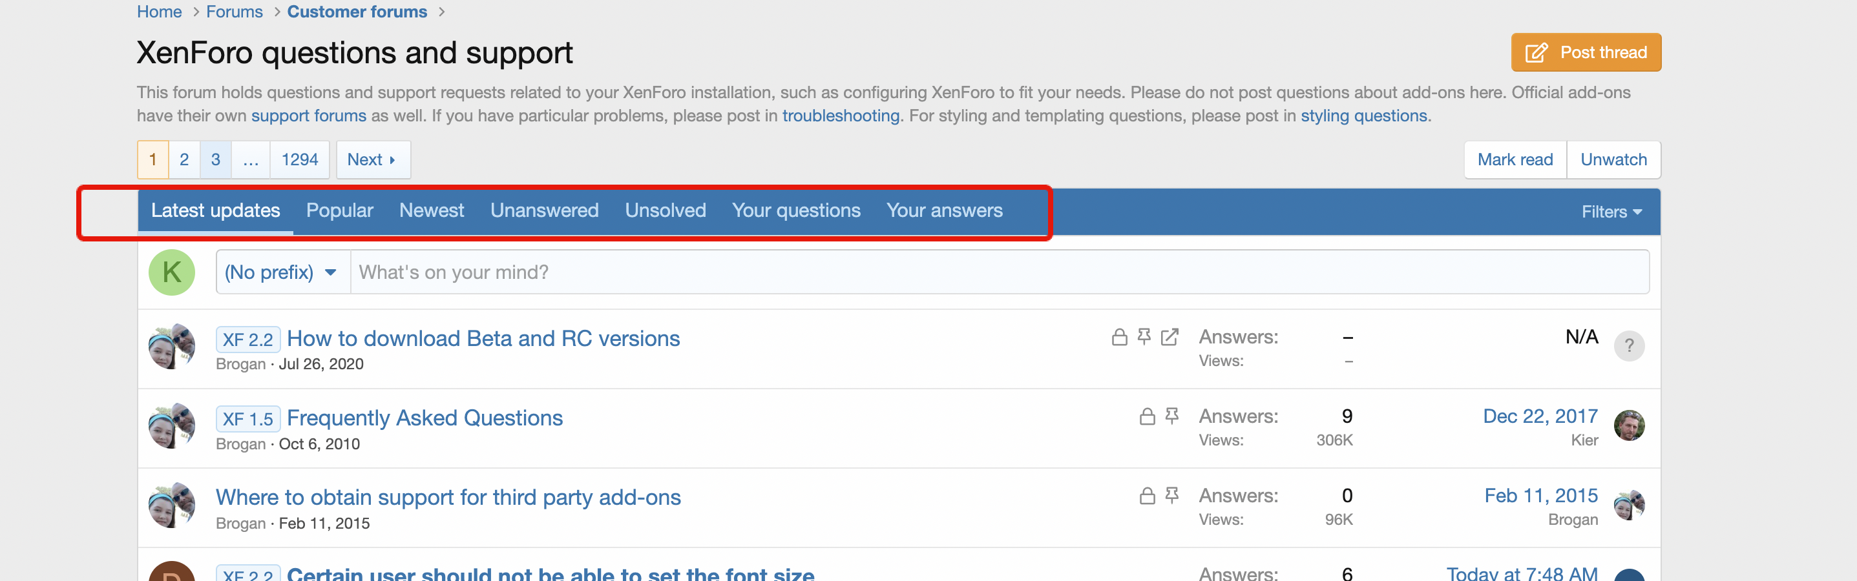Go to Next page of threads
The height and width of the screenshot is (581, 1857).
[372, 160]
